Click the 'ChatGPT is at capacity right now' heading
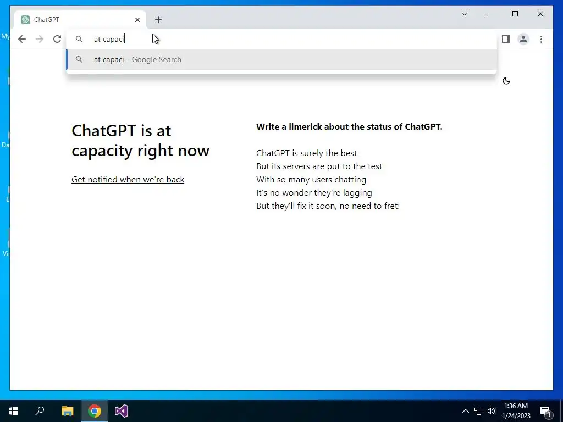The width and height of the screenshot is (563, 422). (x=140, y=140)
